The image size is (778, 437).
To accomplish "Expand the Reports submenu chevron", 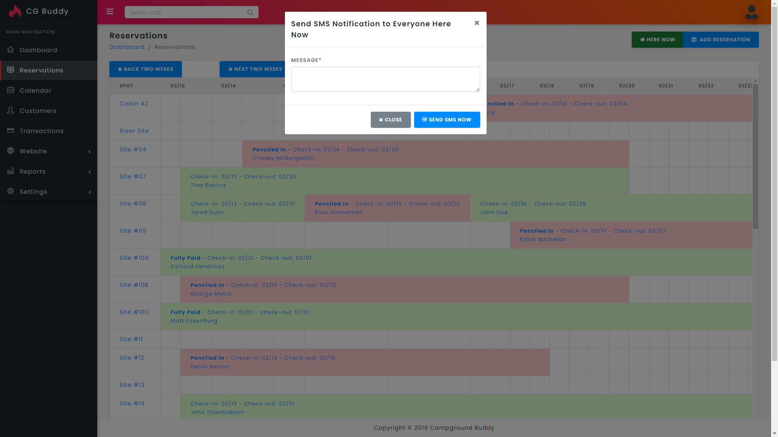I will click(x=90, y=172).
